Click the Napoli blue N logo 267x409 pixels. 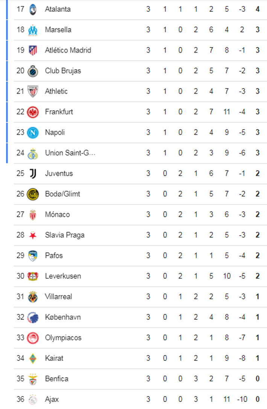[x=33, y=133]
